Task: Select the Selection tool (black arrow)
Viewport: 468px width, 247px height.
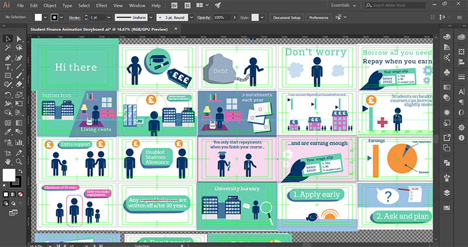Action: (8, 39)
